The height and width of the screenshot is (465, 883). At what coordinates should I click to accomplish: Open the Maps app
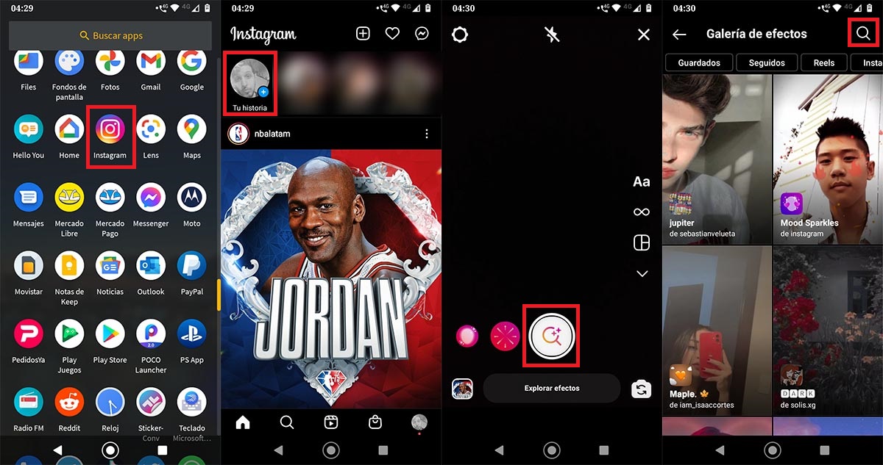191,130
